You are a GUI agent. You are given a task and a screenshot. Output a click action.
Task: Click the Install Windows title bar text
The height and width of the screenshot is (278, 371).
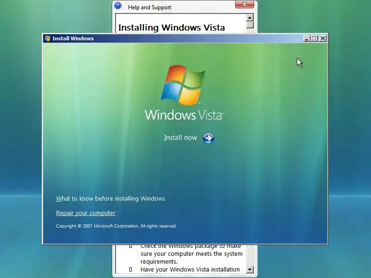73,38
